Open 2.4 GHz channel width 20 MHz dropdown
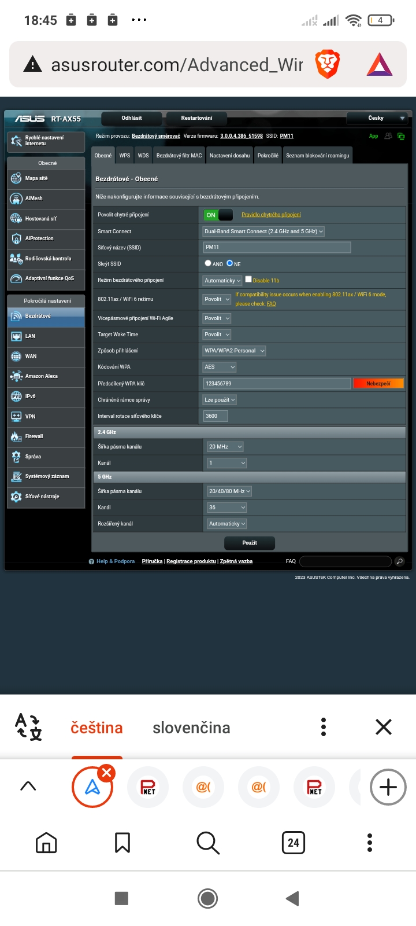Image resolution: width=416 pixels, height=926 pixels. [225, 447]
